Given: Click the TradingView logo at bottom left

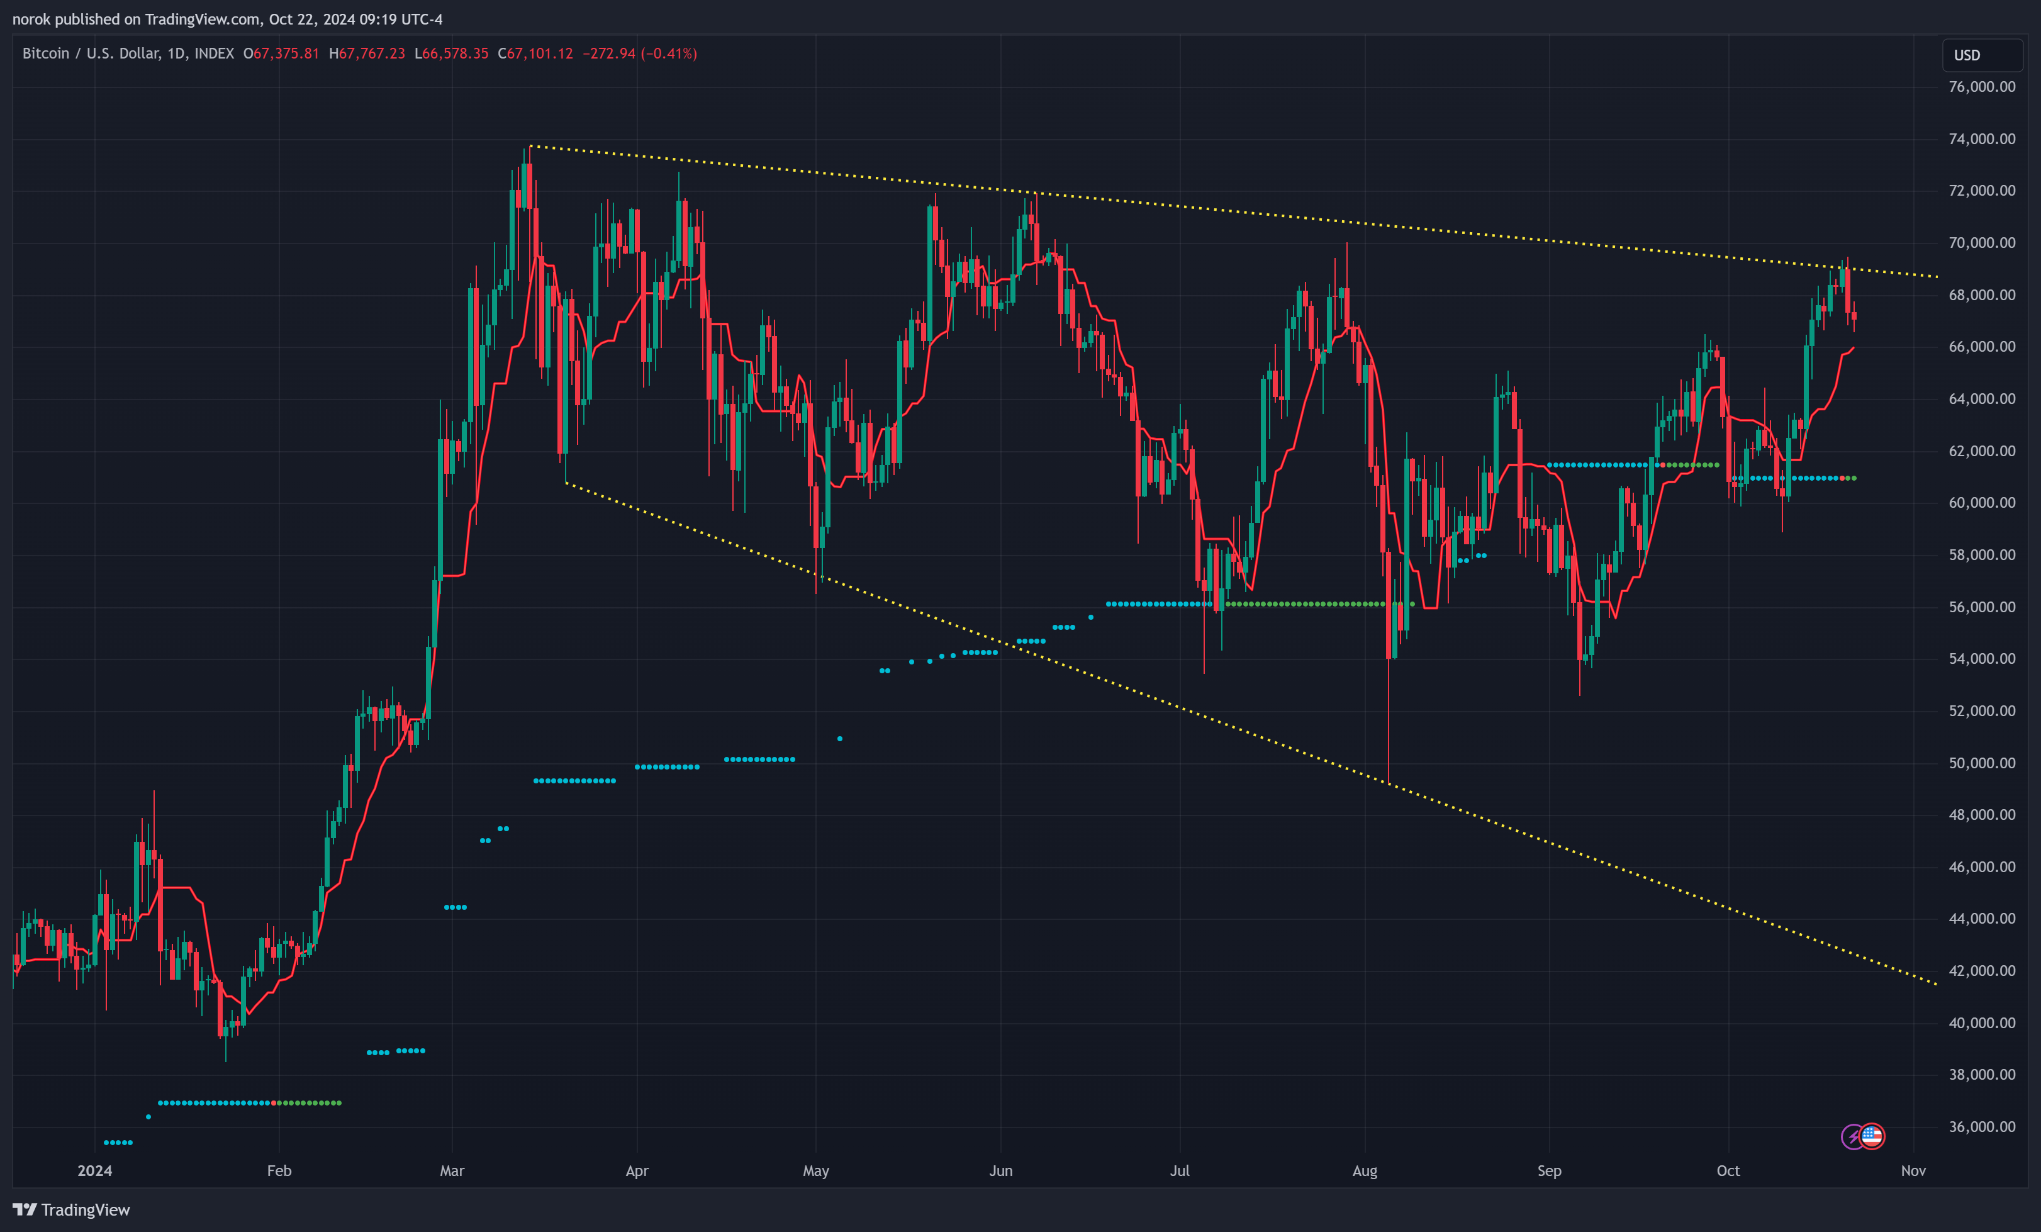Looking at the screenshot, I should coord(71,1209).
